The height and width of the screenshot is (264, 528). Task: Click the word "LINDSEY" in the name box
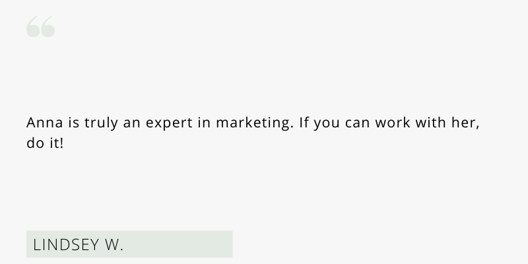click(x=66, y=245)
